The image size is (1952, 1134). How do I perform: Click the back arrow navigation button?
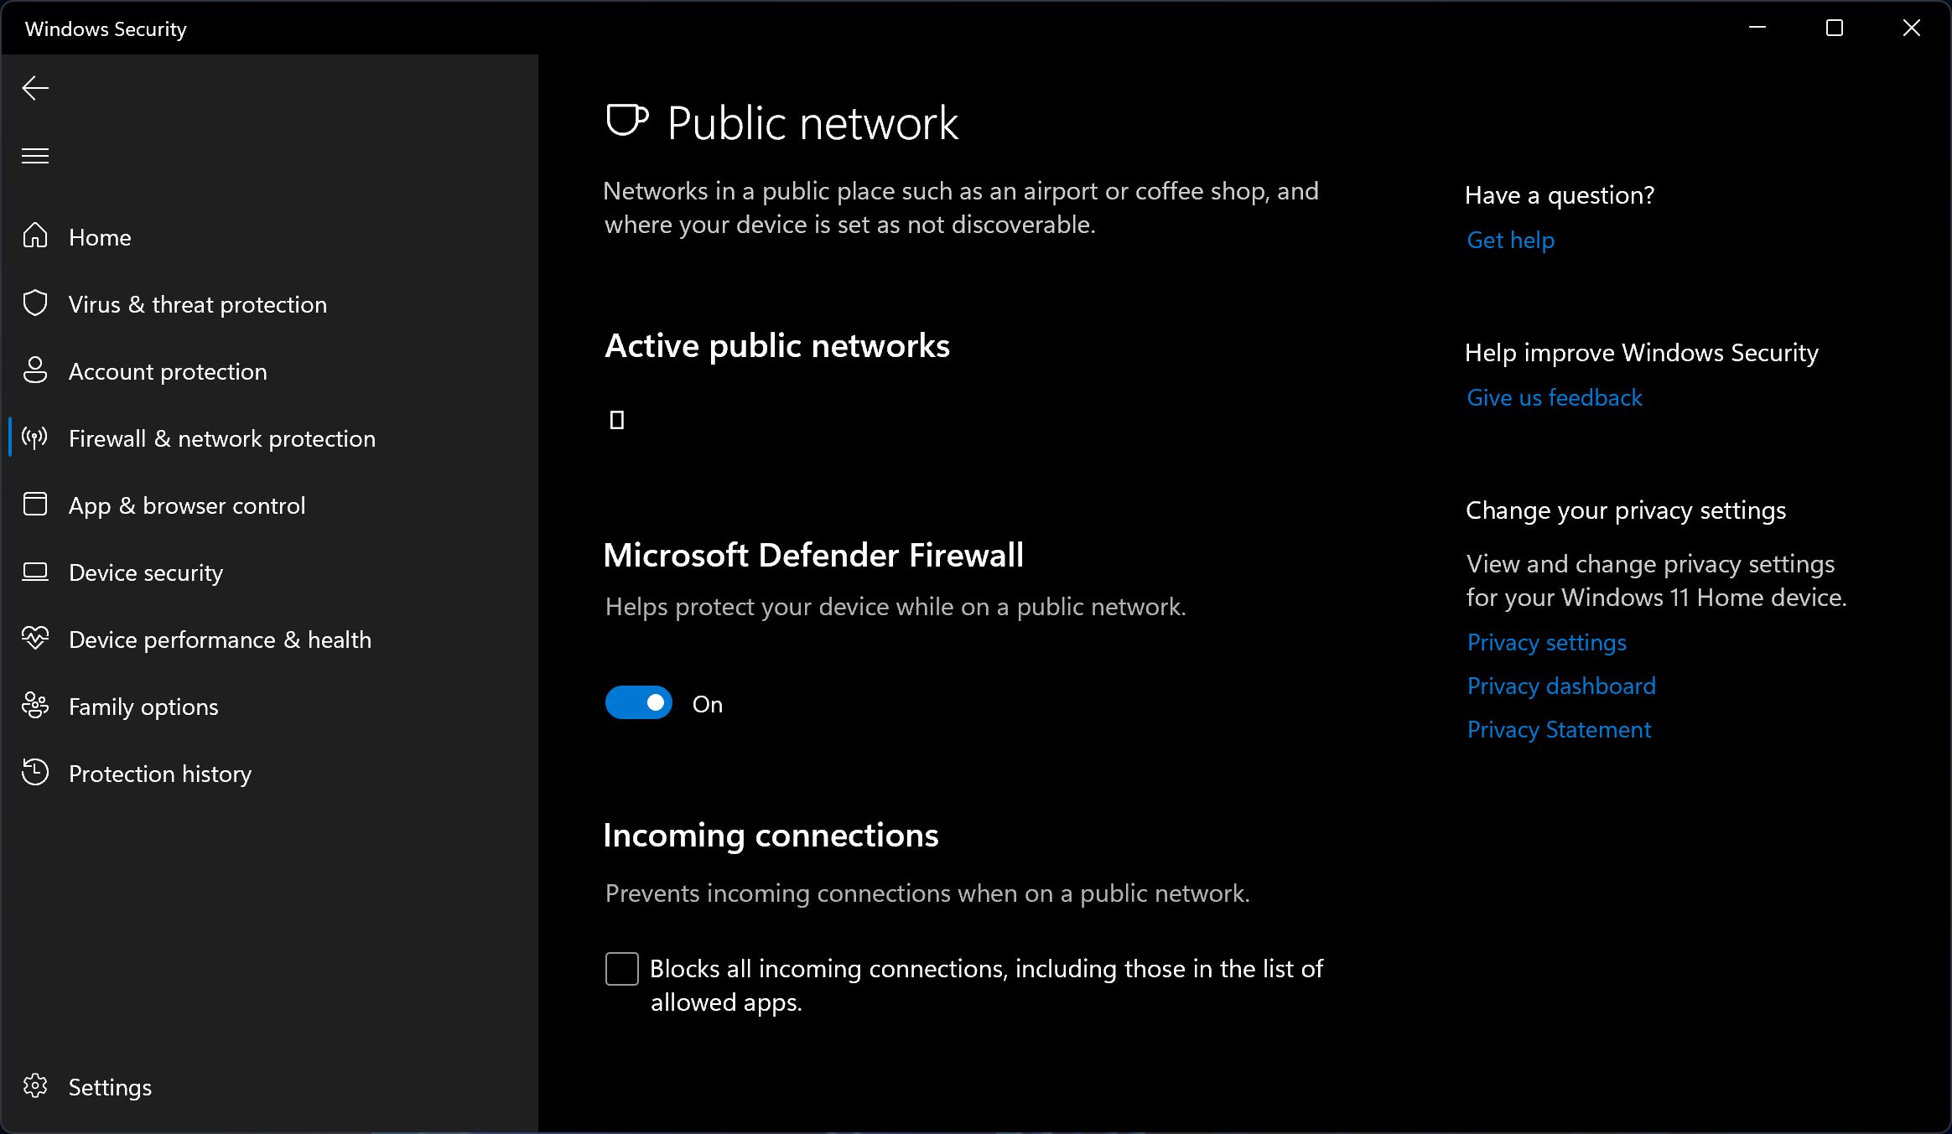(x=35, y=87)
